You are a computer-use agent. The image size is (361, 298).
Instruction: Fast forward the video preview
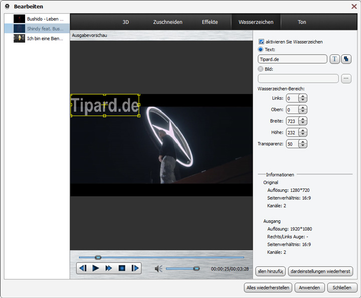pos(108,268)
